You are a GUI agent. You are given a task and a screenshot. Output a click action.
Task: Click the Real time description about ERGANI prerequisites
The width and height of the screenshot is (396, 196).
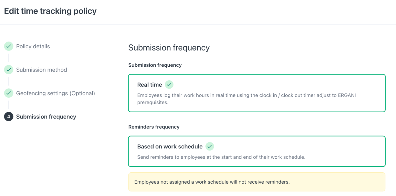(x=246, y=99)
